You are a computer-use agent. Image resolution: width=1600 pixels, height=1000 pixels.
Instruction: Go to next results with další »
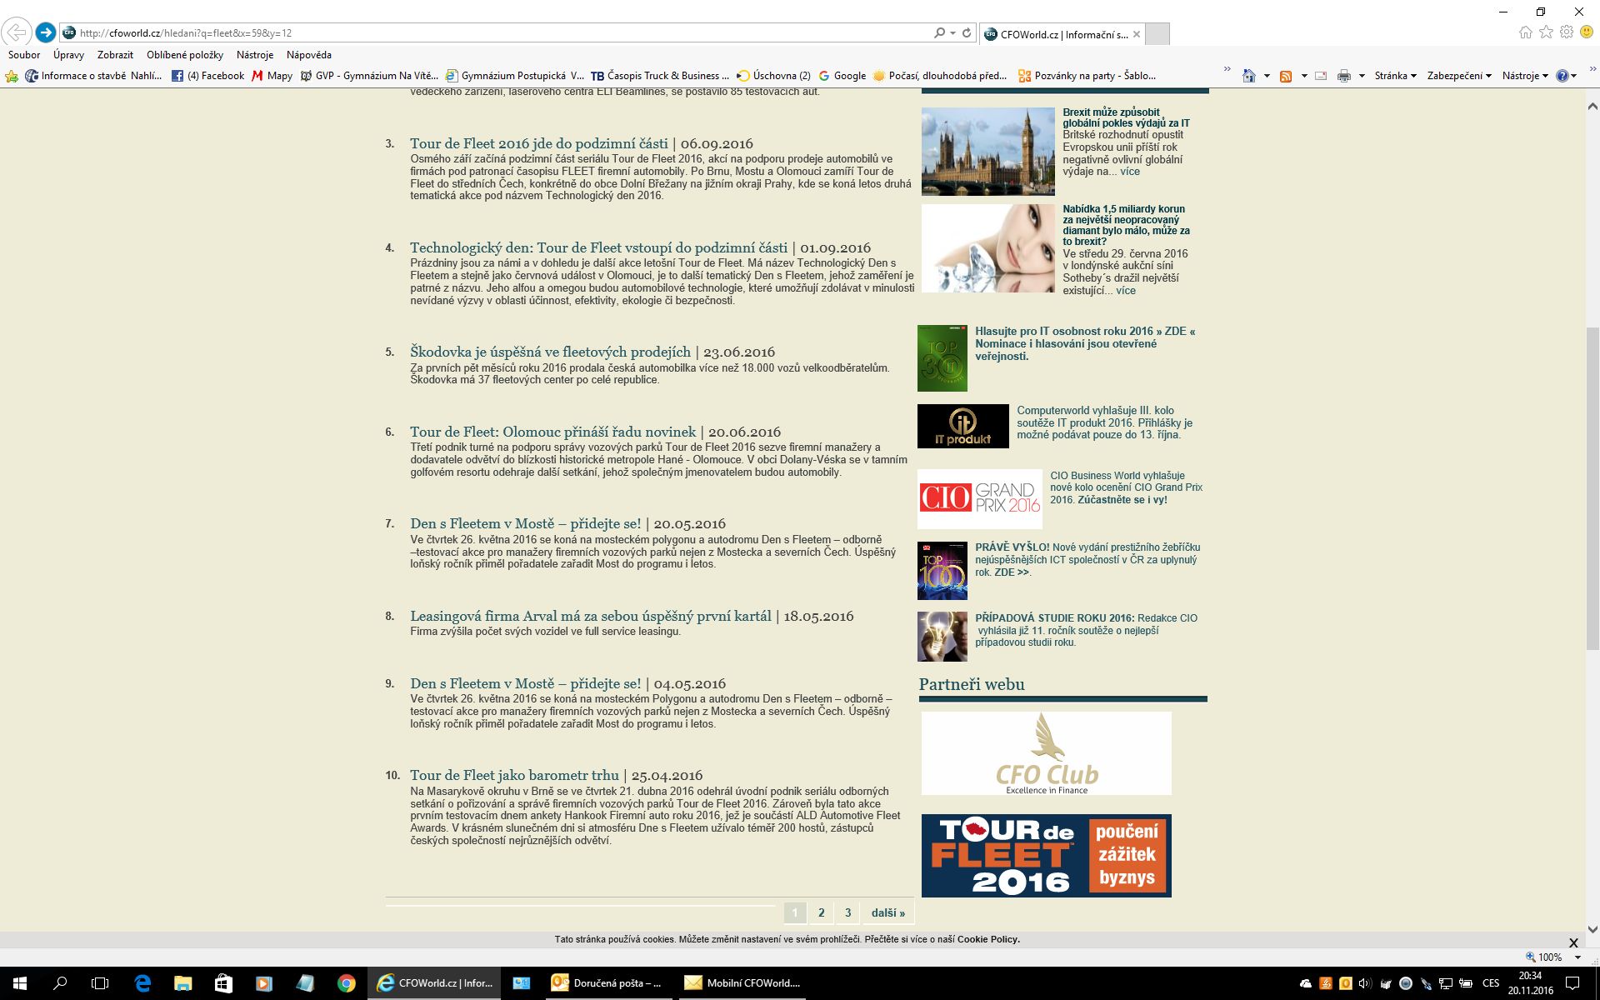(888, 912)
